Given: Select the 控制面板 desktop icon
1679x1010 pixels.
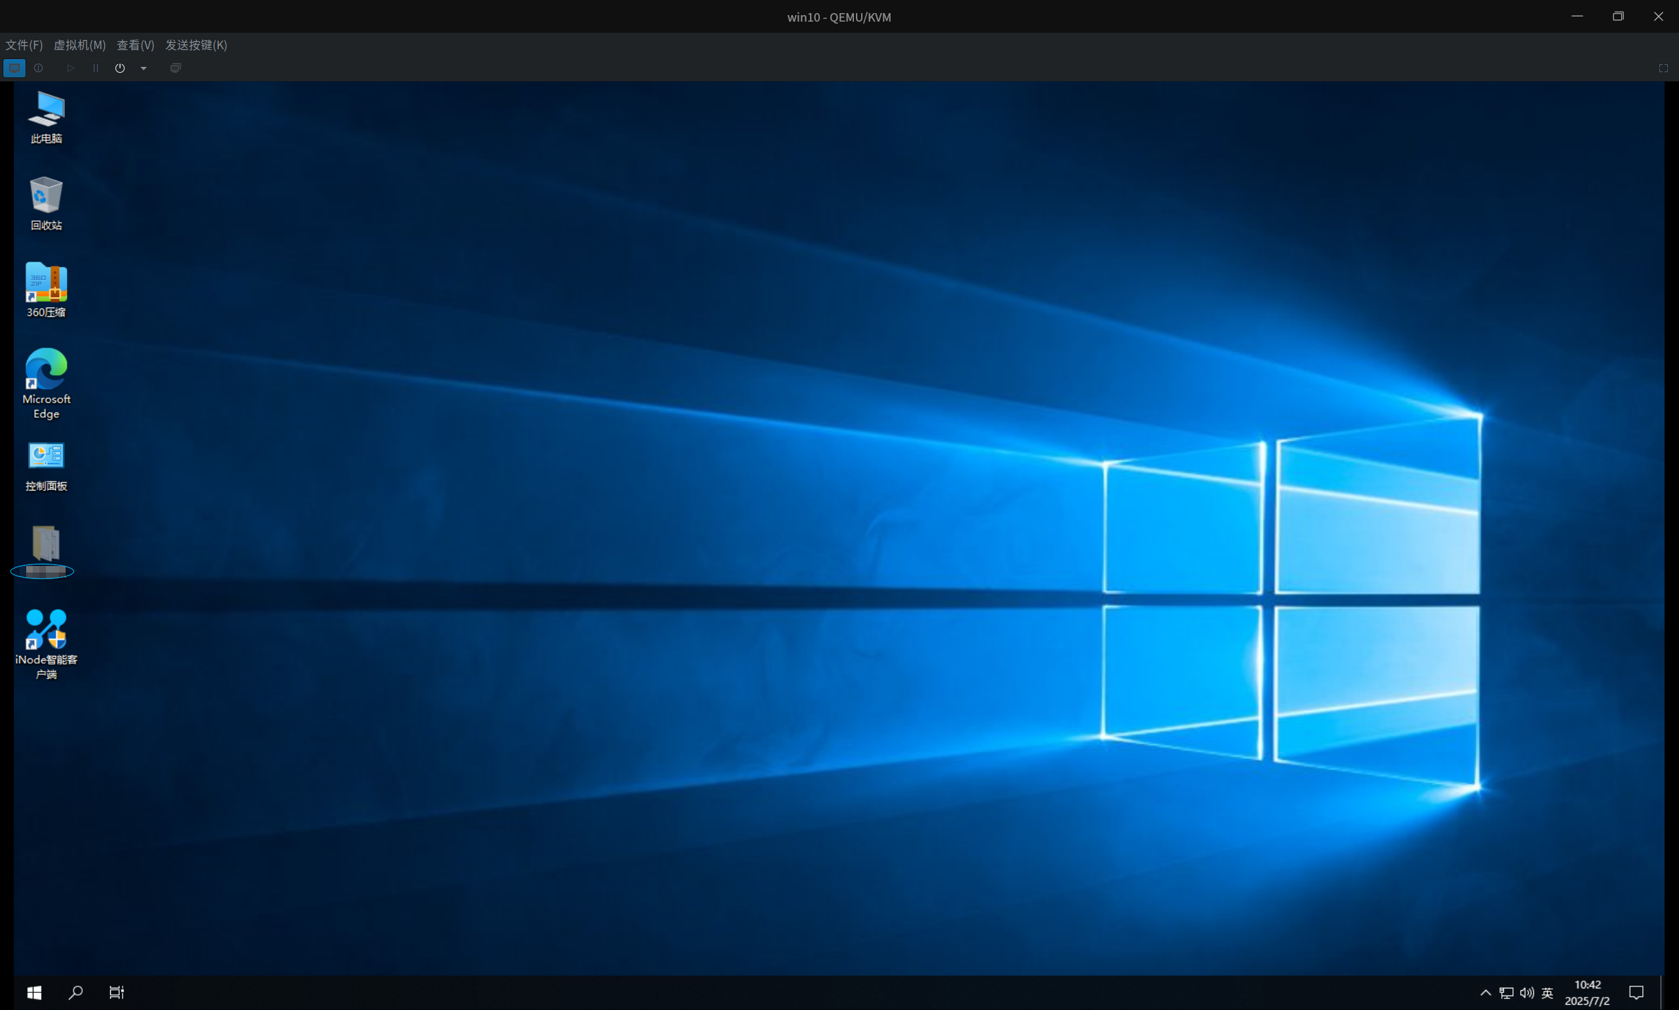Looking at the screenshot, I should pos(47,466).
